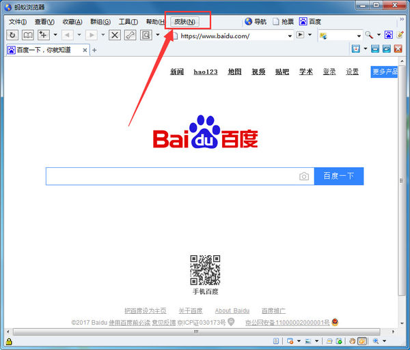Open the search engine combo box dropdown

point(359,35)
